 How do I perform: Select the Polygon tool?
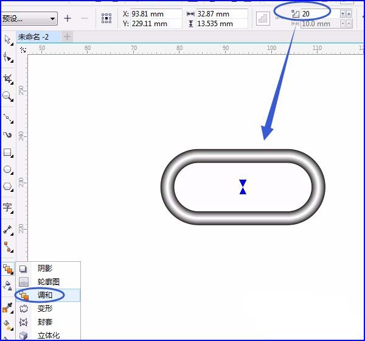coord(8,187)
